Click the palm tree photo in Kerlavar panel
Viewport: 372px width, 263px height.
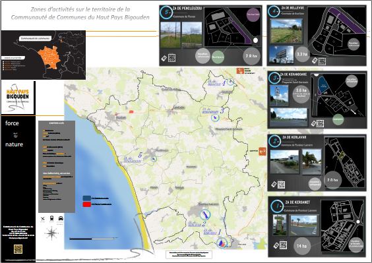[x=311, y=161]
